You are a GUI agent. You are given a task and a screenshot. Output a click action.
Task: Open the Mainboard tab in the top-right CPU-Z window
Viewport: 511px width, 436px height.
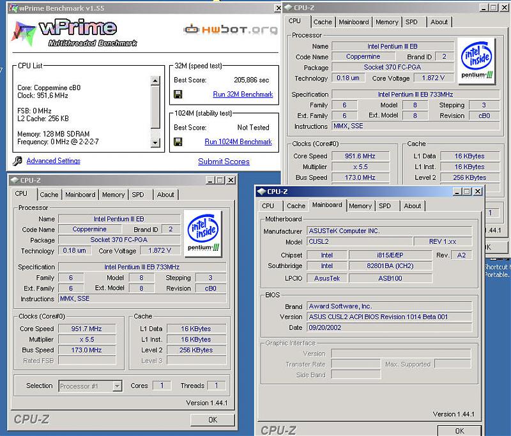click(354, 22)
